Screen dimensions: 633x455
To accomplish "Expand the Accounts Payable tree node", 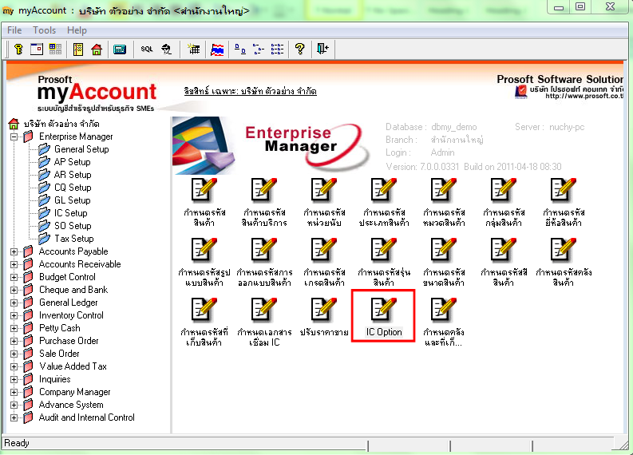I will [14, 251].
